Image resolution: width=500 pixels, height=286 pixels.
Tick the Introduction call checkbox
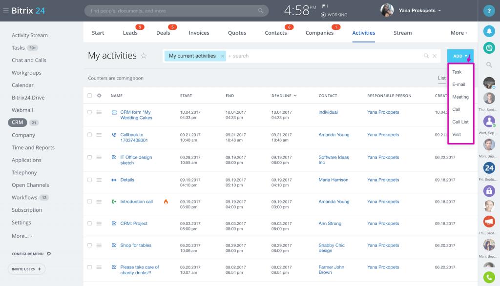[x=90, y=202]
